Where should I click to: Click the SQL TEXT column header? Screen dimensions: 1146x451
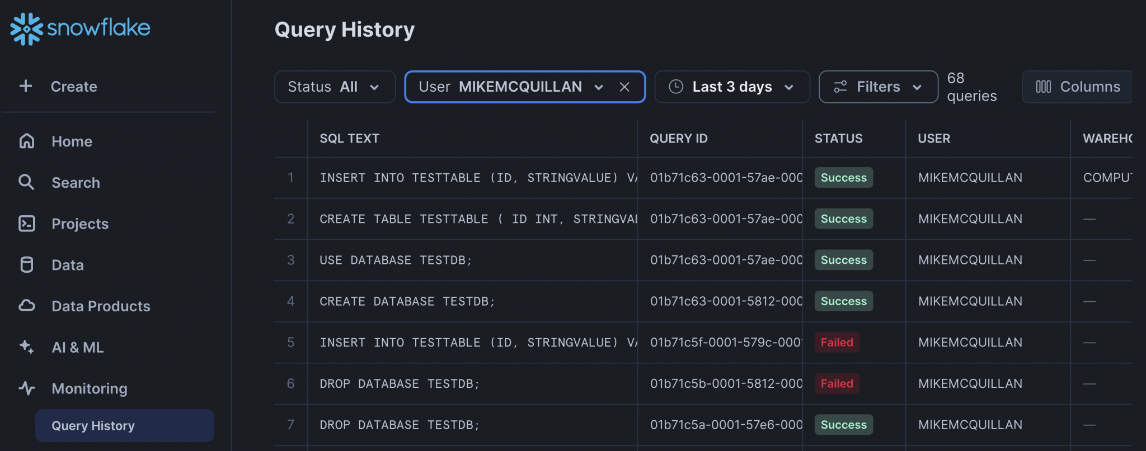tap(349, 139)
